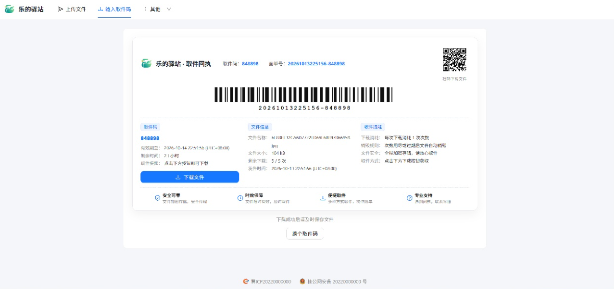Click the ICP icon in the footer
The image size is (614, 289).
click(246, 281)
